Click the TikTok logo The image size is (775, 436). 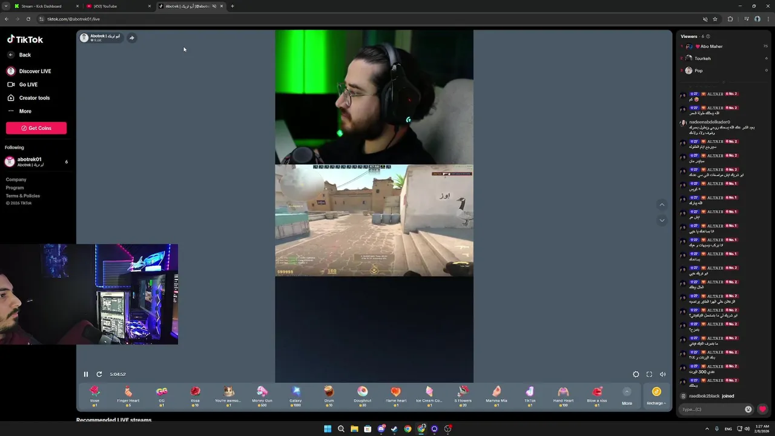(x=25, y=39)
